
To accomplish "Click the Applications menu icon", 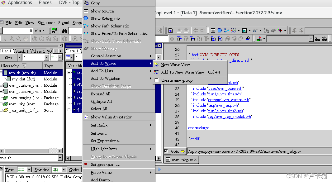I will coord(3,2).
